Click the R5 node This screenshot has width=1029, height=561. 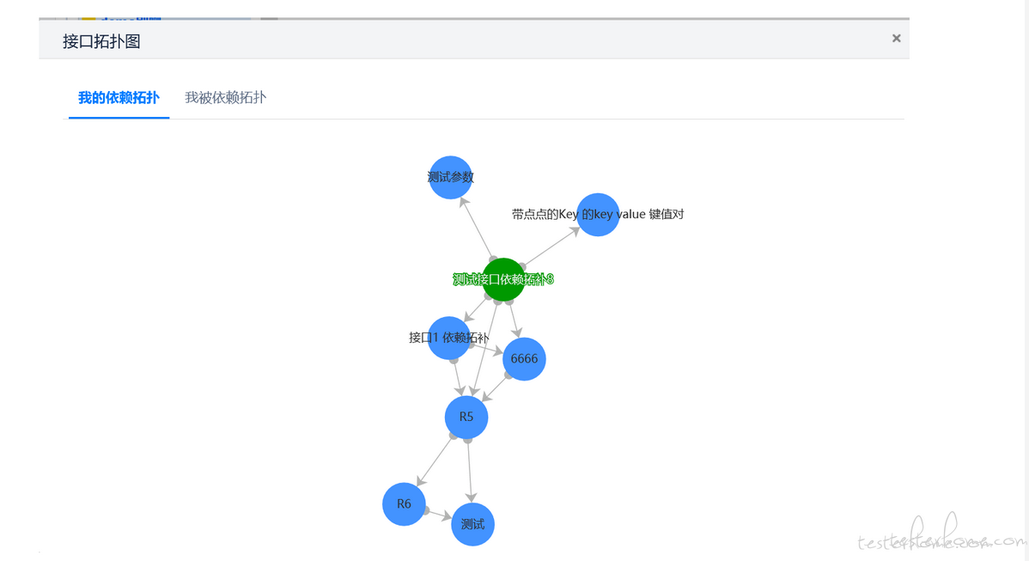[466, 417]
